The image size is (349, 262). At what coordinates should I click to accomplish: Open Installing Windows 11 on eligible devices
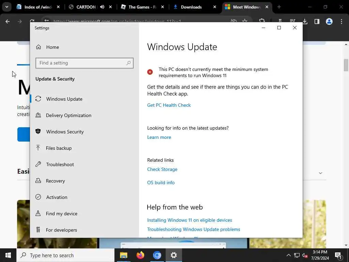click(x=189, y=220)
